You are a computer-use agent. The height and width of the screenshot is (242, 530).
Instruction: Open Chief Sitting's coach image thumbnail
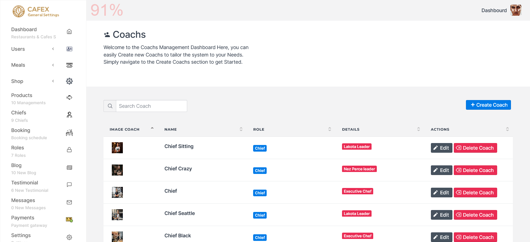117,148
